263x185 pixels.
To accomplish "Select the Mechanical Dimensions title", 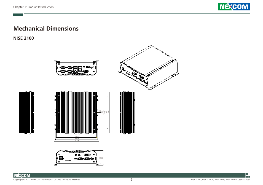I will tap(46, 29).
